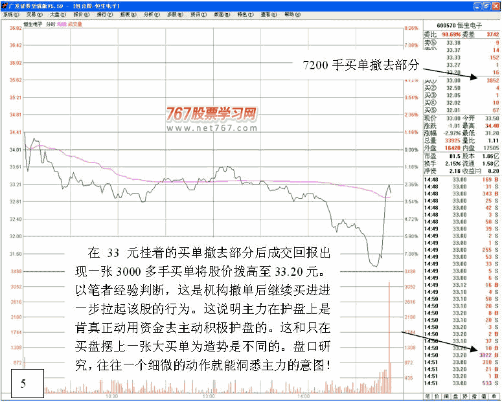Switch to the 盘 tab at bottom right

click(455, 396)
